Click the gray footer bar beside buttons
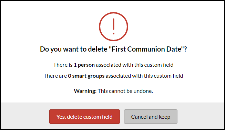 (25, 116)
